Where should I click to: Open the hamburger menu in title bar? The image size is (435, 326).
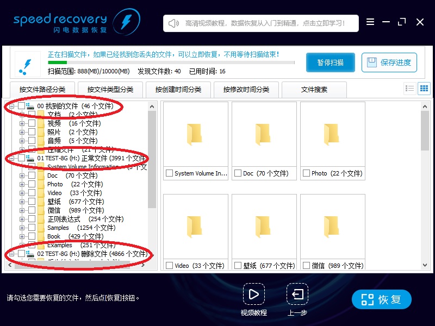370,22
